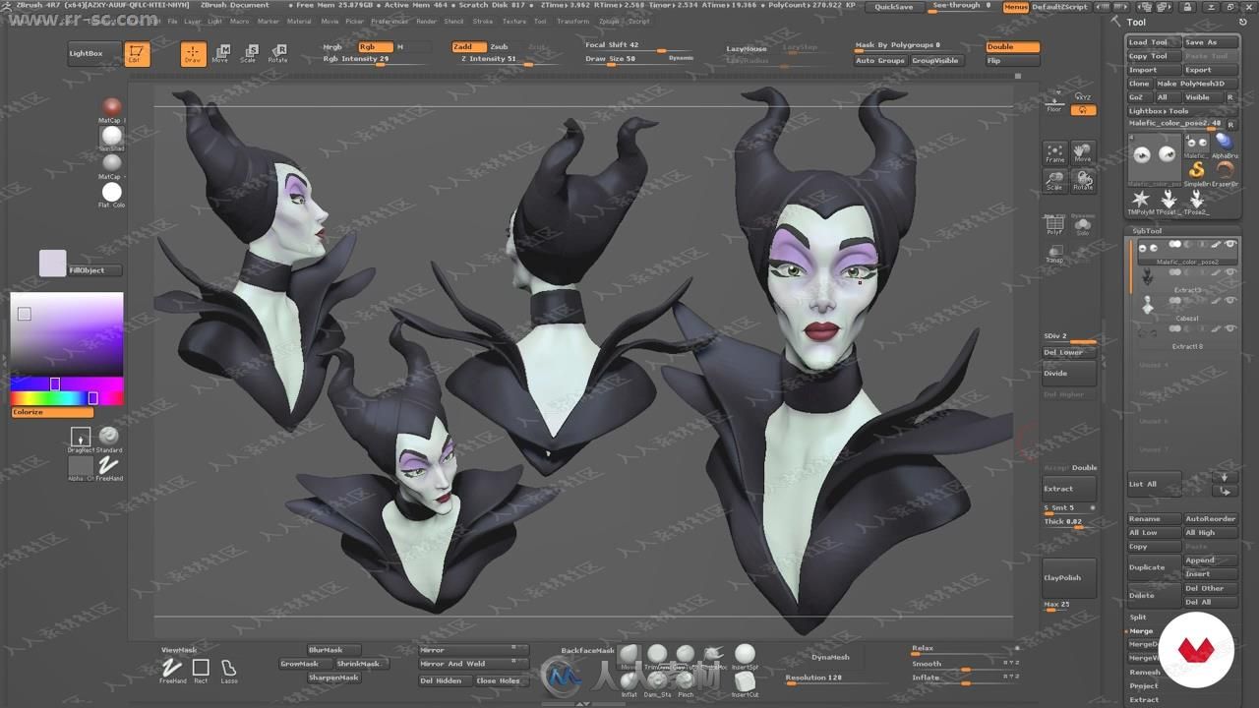
Task: Collapse the Tool palette header
Action: tap(1137, 22)
